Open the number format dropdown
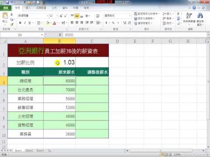This screenshot has height=157, width=210. pyautogui.click(x=130, y=16)
